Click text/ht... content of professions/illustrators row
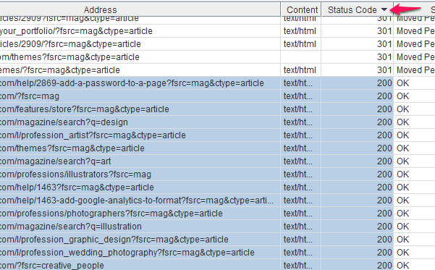The width and height of the screenshot is (435, 270). point(298,174)
